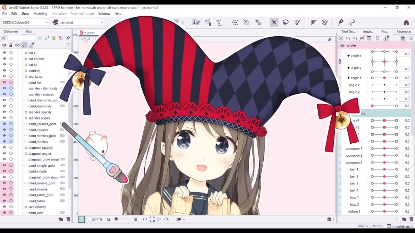Zoom out with the minus magnifier

pos(108,219)
